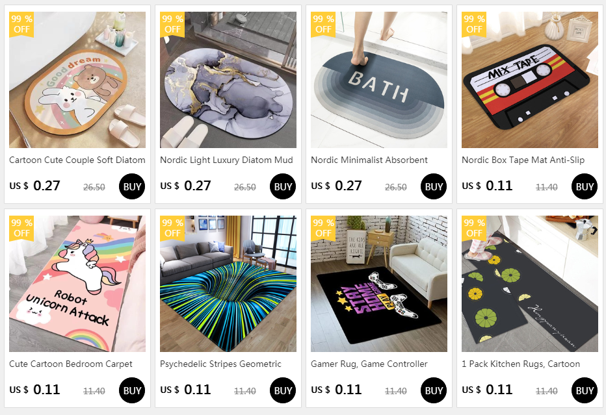Open Nordic Minimalist Absorbent title link

[x=369, y=160]
